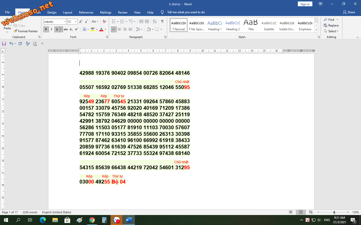361x225 pixels.
Task: Toggle Bold formatting
Action: (46, 29)
